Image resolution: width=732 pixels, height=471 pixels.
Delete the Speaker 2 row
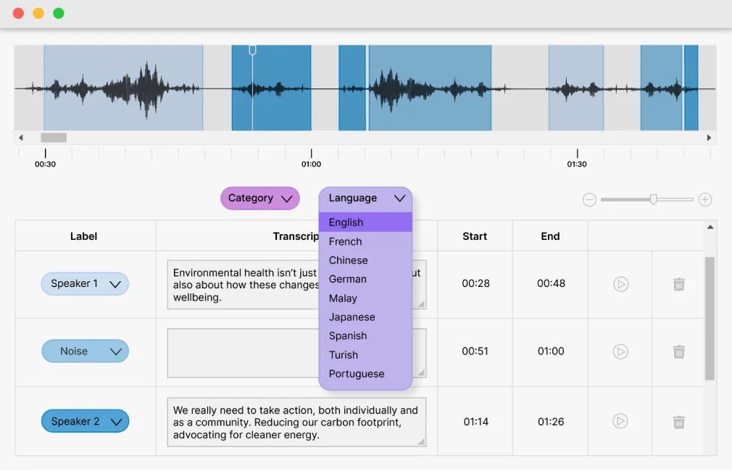(678, 422)
